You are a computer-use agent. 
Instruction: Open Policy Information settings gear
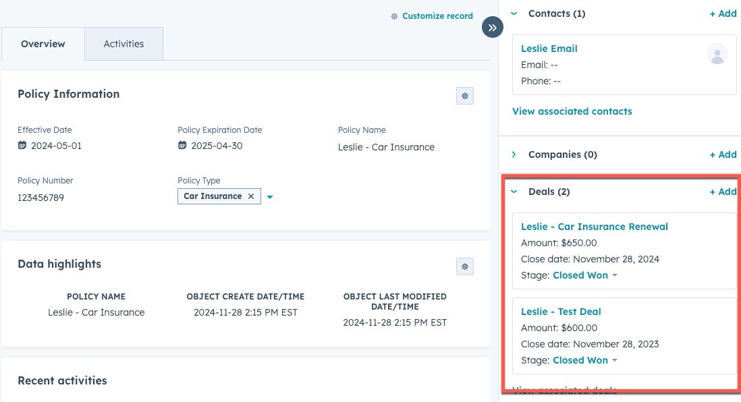click(464, 96)
